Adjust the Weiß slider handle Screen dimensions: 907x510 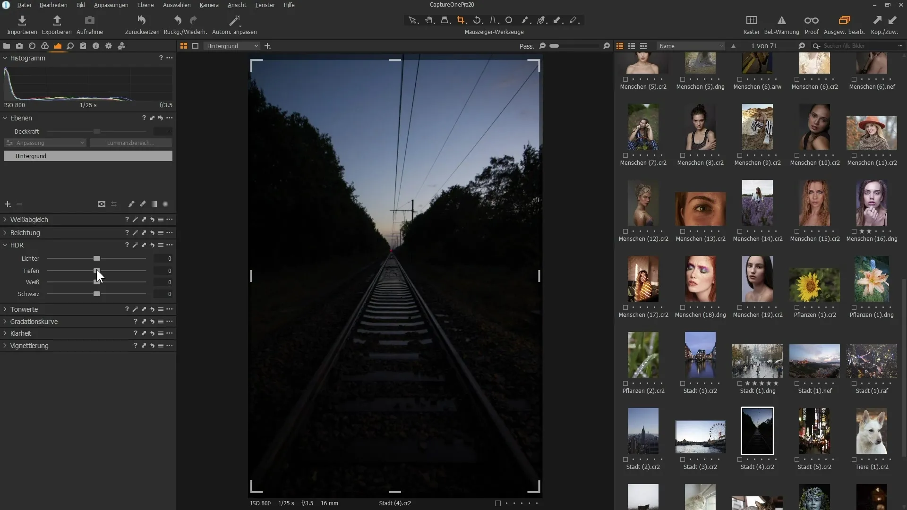pos(97,282)
